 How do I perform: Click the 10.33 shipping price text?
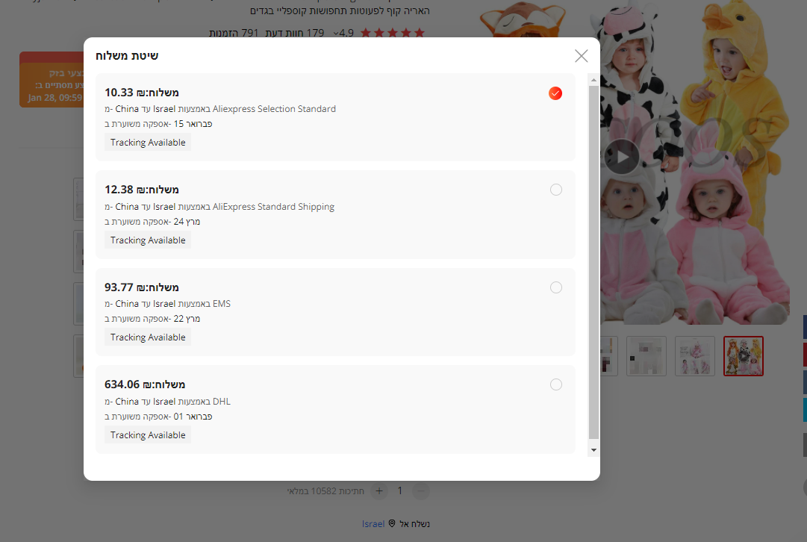142,93
